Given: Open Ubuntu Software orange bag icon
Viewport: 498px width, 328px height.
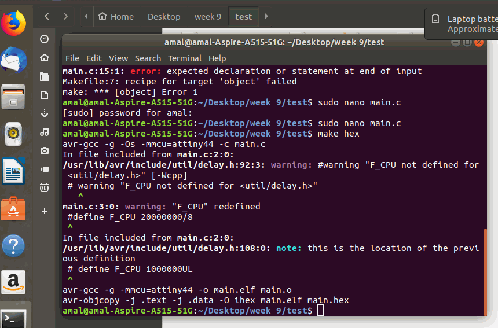Looking at the screenshot, I should coord(13,209).
